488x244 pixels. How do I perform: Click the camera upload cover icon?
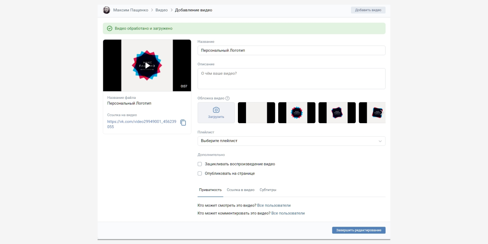tap(216, 110)
